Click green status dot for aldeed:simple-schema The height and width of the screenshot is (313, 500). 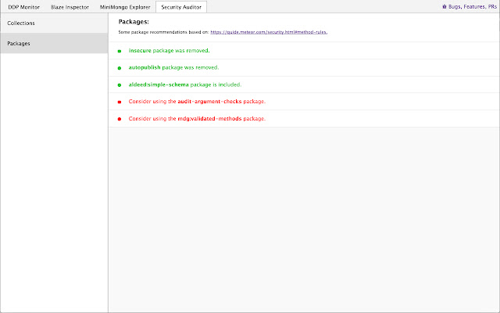point(120,85)
